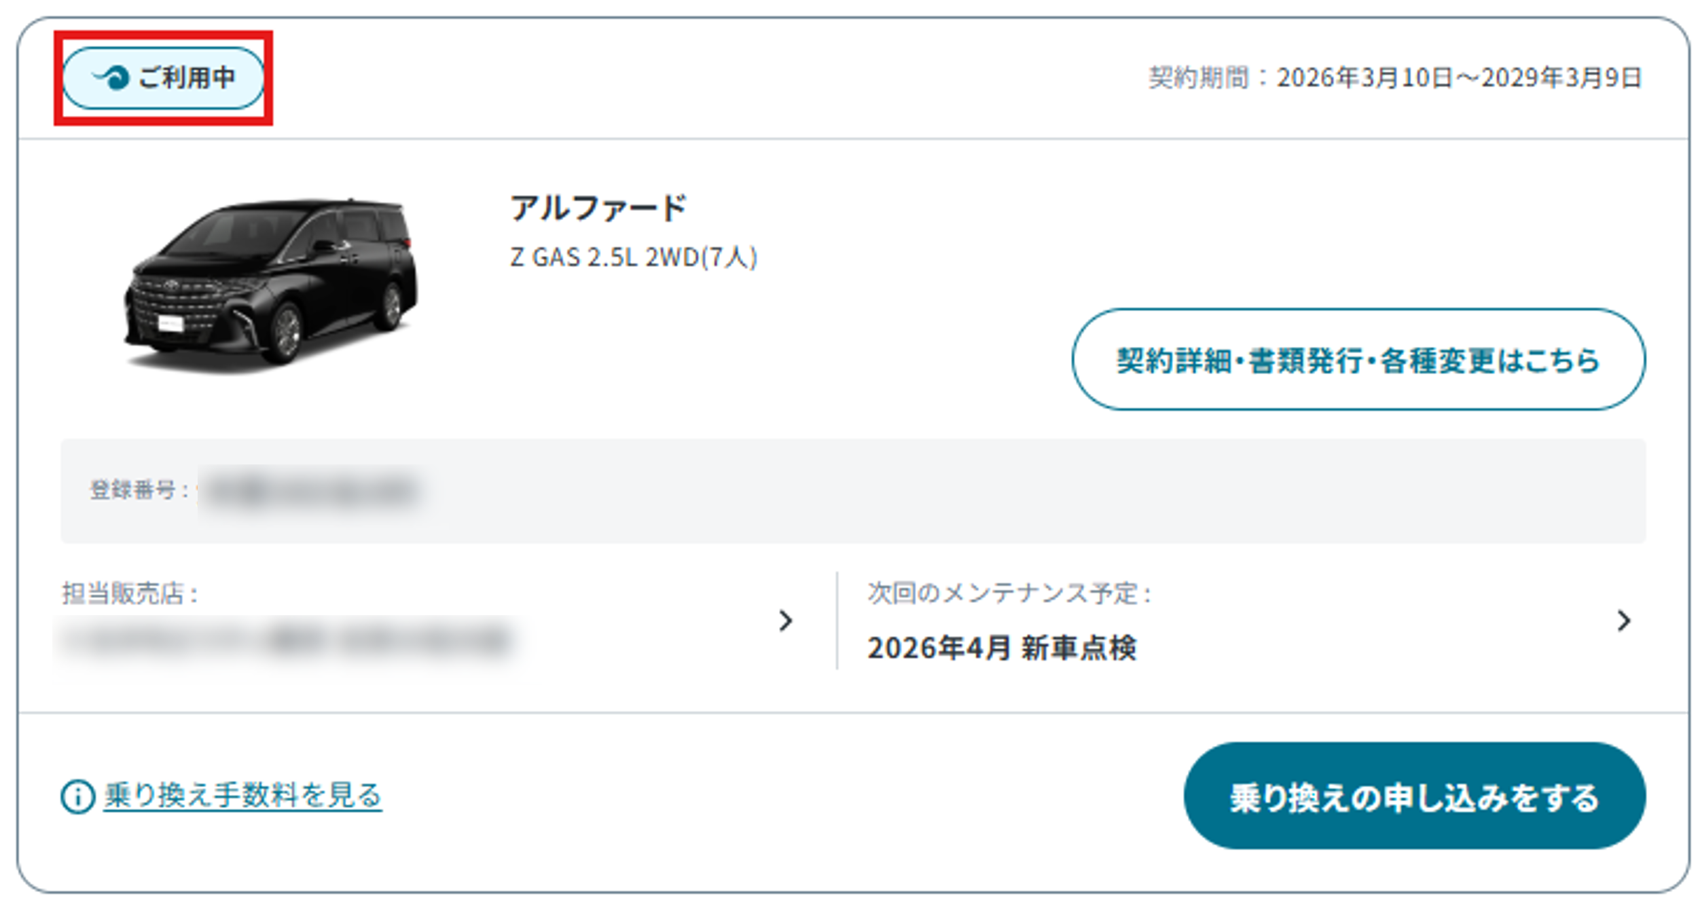This screenshot has width=1700, height=903.
Task: Click the ご利用中 label text
Action: [187, 77]
